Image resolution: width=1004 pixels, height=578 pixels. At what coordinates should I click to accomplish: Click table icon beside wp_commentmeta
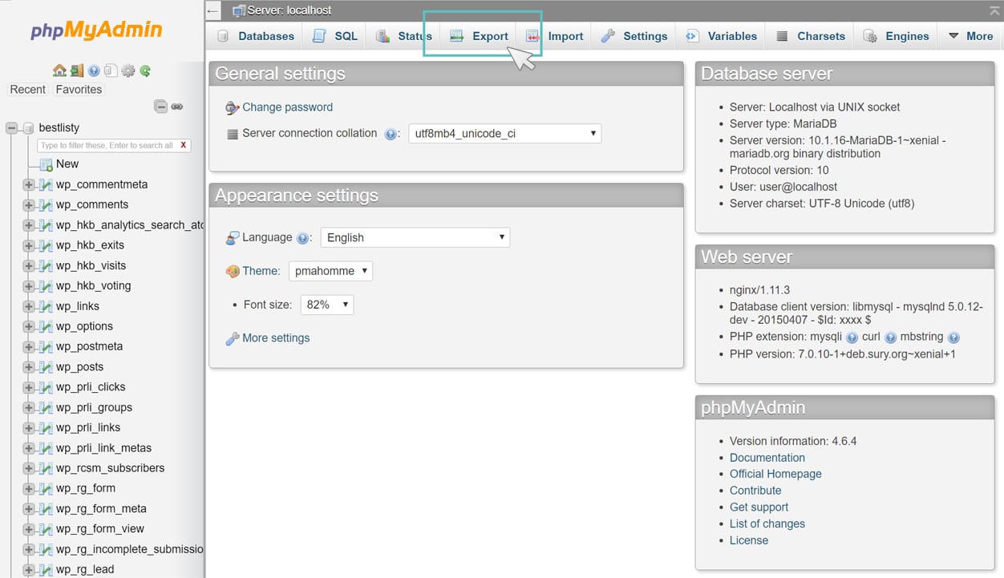click(46, 184)
